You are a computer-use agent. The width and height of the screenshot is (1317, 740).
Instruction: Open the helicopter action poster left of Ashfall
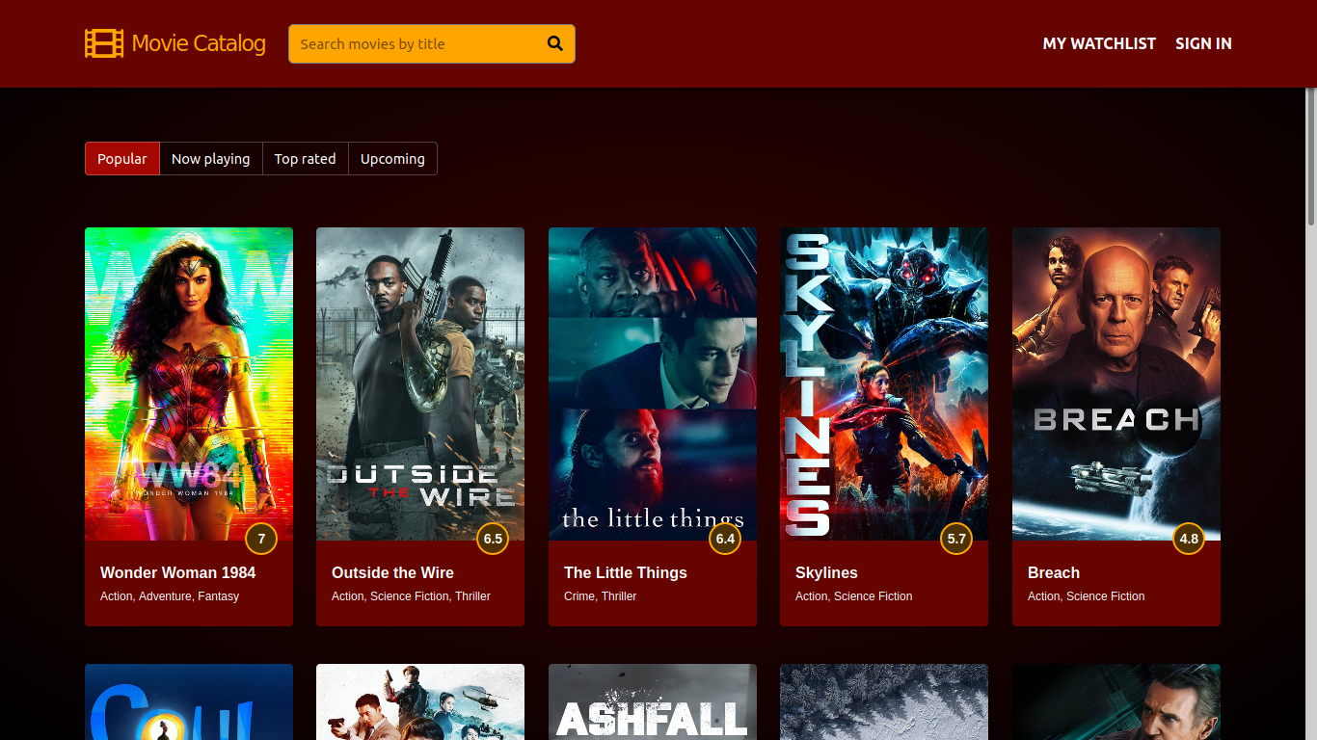click(x=420, y=702)
